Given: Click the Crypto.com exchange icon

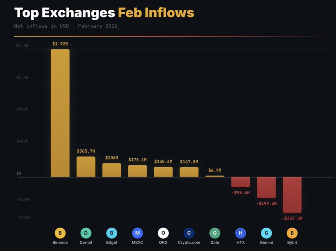Looking at the screenshot, I should [x=189, y=233].
